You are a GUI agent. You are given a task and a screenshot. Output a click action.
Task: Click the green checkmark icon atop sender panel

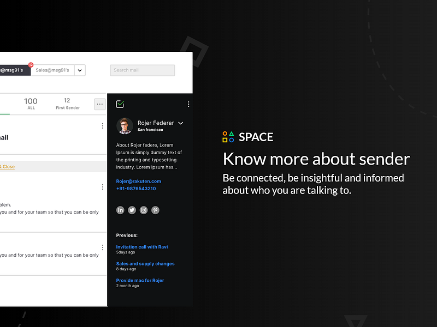[x=121, y=104]
